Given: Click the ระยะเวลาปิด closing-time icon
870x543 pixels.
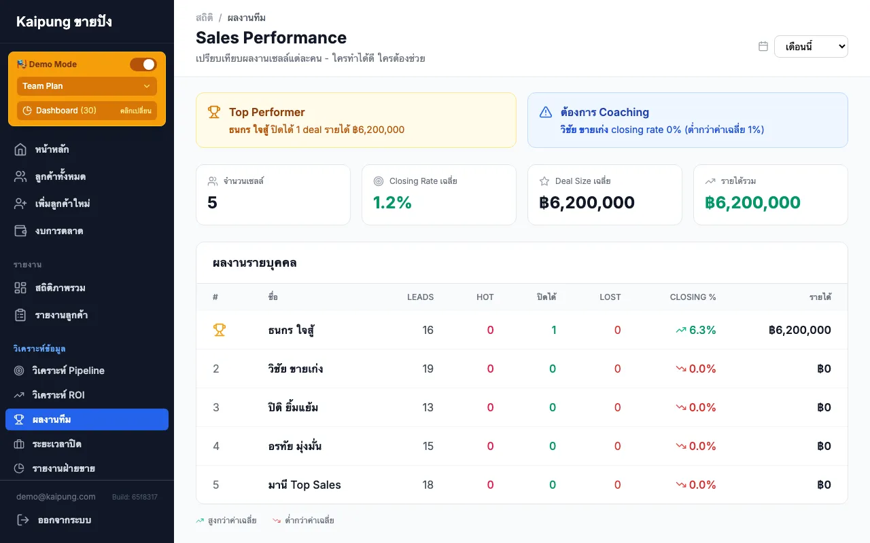Looking at the screenshot, I should click(21, 443).
